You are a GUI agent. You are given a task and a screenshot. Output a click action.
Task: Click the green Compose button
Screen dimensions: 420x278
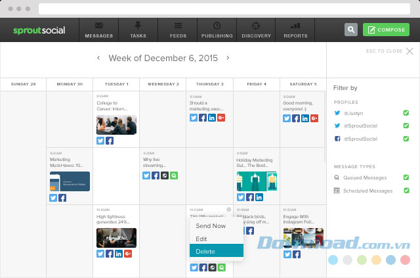point(387,30)
